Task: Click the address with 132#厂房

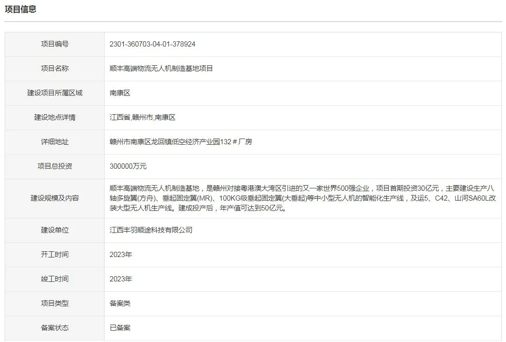Action: coord(181,142)
